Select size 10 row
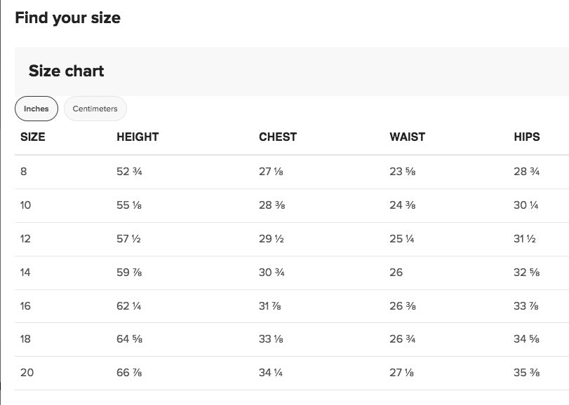569x405 pixels. [28, 205]
